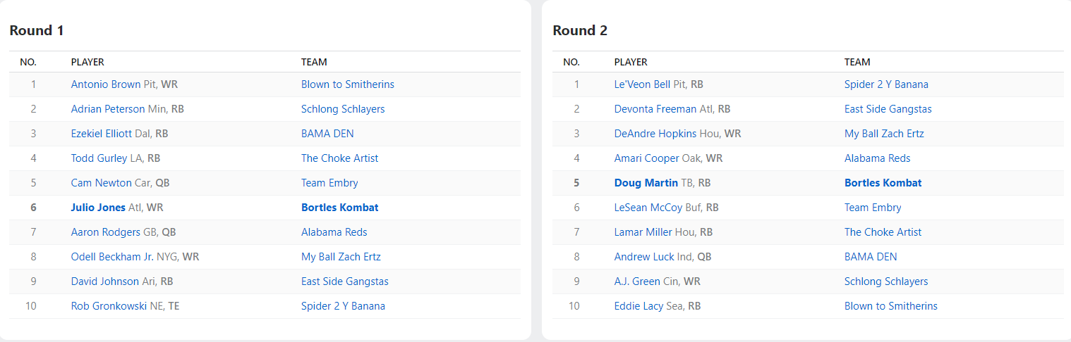Click Bortles Kombat team in Round 1
This screenshot has width=1071, height=342.
tap(339, 208)
